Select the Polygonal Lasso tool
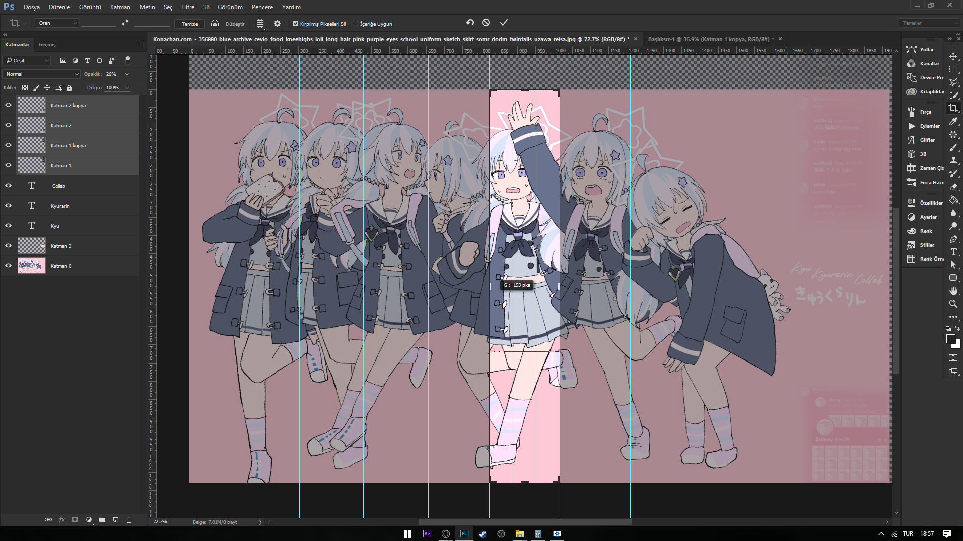This screenshot has height=541, width=963. coord(953,82)
